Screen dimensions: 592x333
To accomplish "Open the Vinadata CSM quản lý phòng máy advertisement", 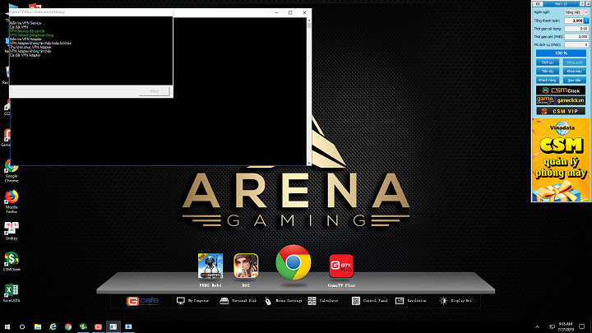I will pyautogui.click(x=561, y=160).
